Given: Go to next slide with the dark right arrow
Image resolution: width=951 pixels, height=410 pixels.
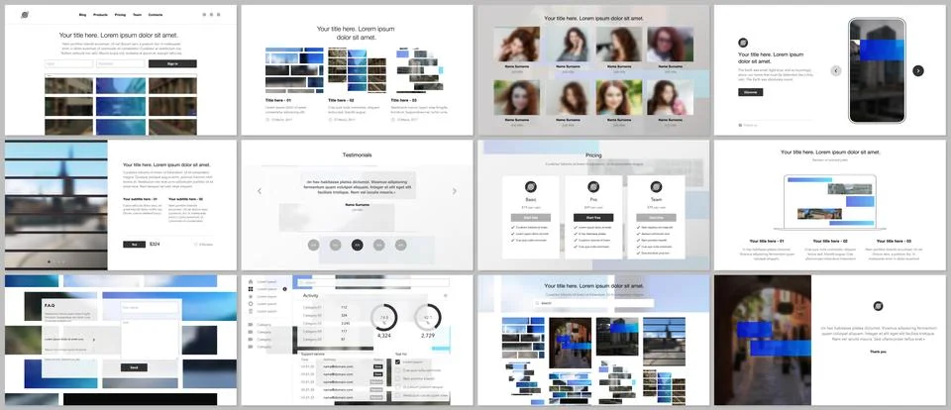Looking at the screenshot, I should pyautogui.click(x=918, y=71).
